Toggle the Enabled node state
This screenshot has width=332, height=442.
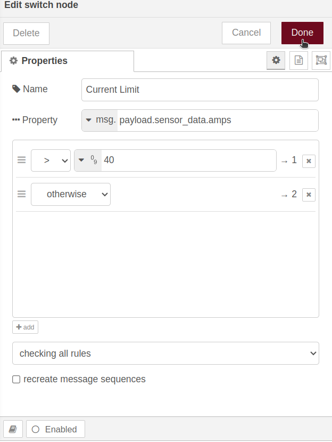tap(55, 429)
